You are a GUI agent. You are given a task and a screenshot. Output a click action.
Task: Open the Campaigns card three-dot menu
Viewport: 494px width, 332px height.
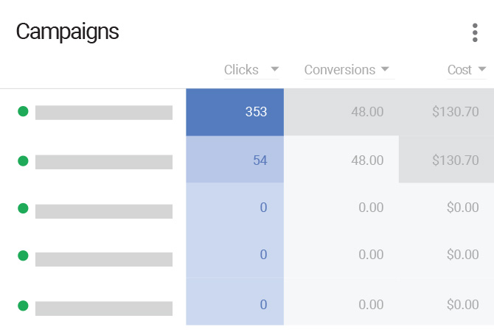[475, 33]
